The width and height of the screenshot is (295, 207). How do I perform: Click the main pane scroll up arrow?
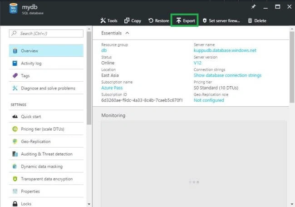(x=292, y=29)
